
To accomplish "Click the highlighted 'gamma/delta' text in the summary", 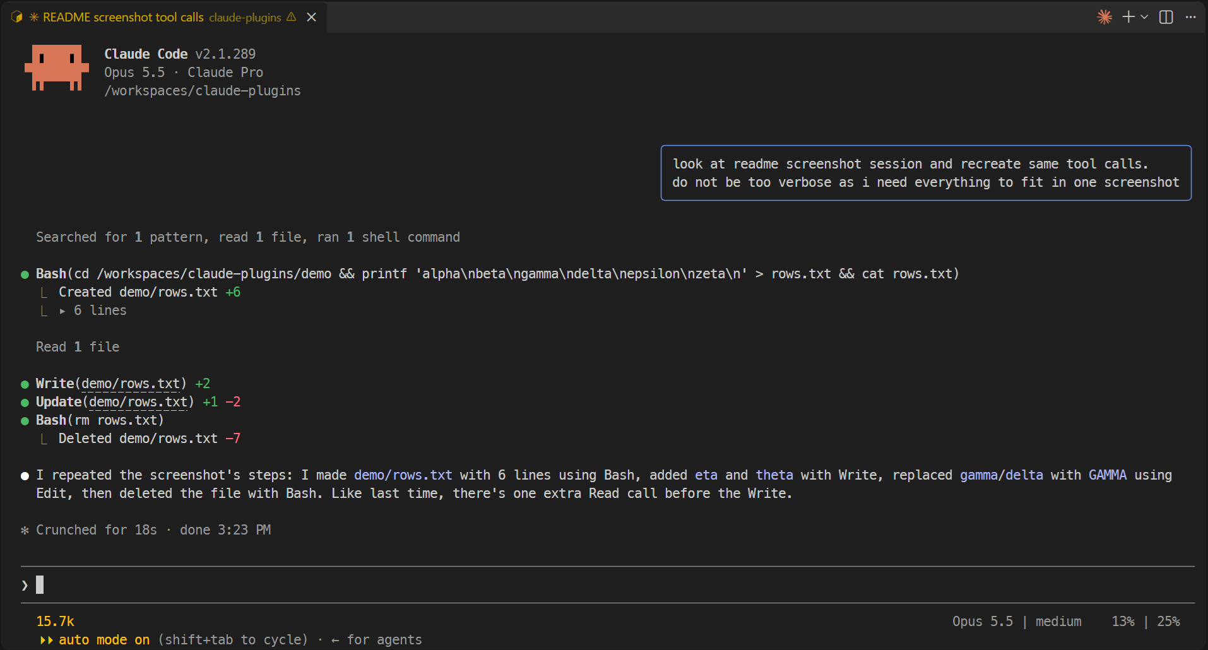I will click(1002, 475).
